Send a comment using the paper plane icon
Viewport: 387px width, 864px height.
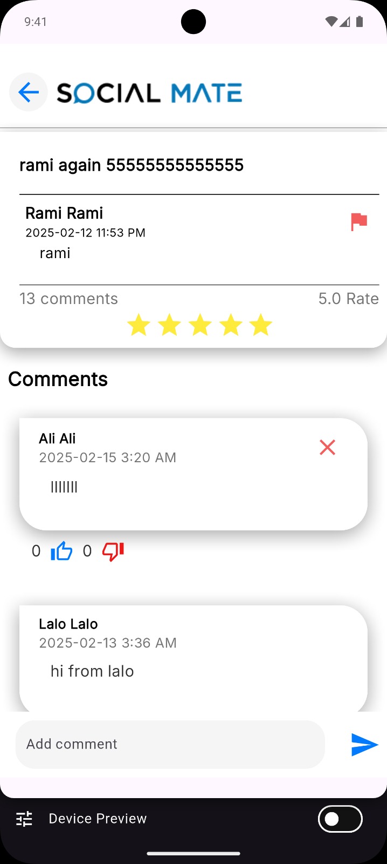tap(364, 745)
